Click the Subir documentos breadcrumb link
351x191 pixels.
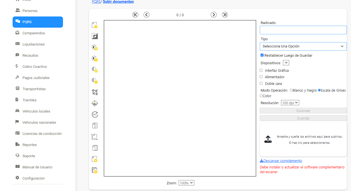click(x=118, y=2)
